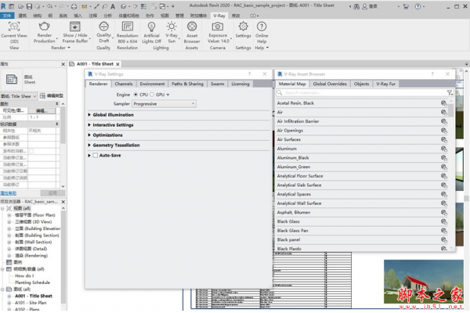Switch to the Environment tab

click(152, 84)
